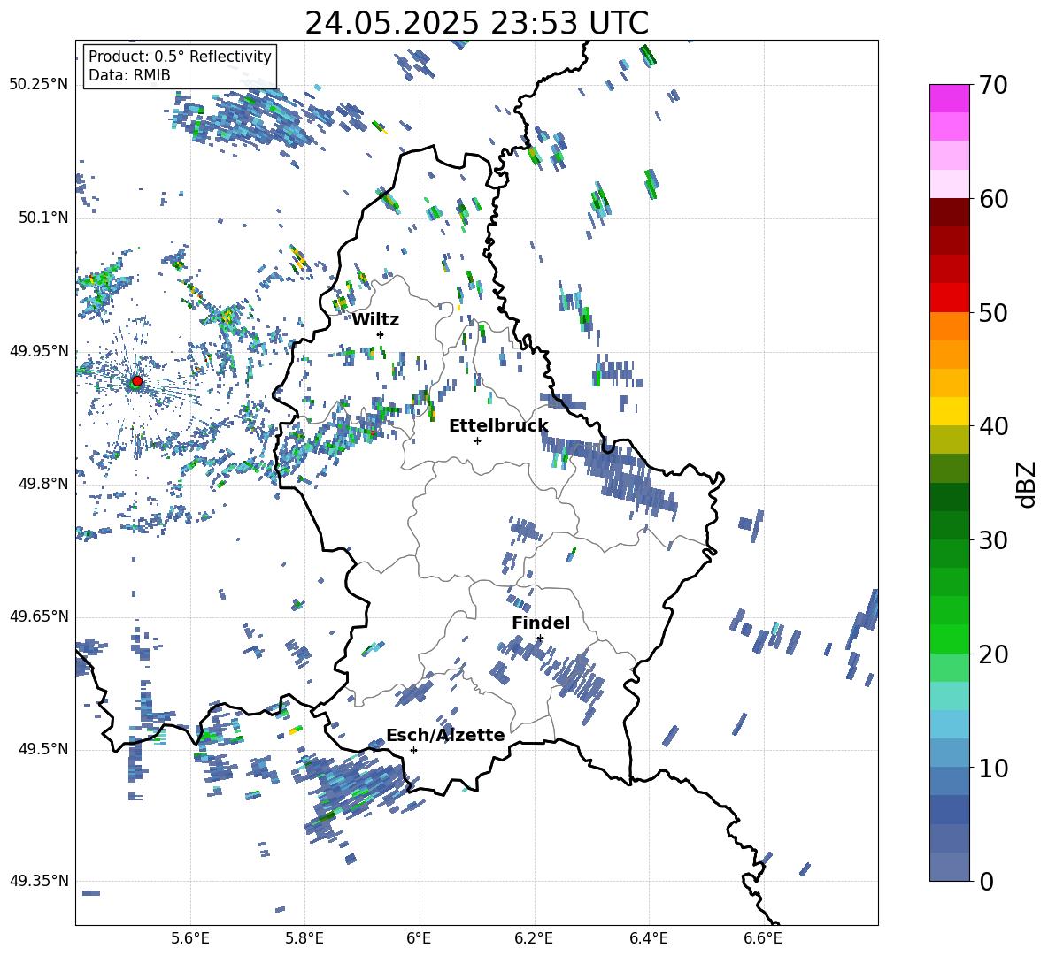Click the 5.8°E longitude label
The height and width of the screenshot is (956, 1048).
click(304, 938)
